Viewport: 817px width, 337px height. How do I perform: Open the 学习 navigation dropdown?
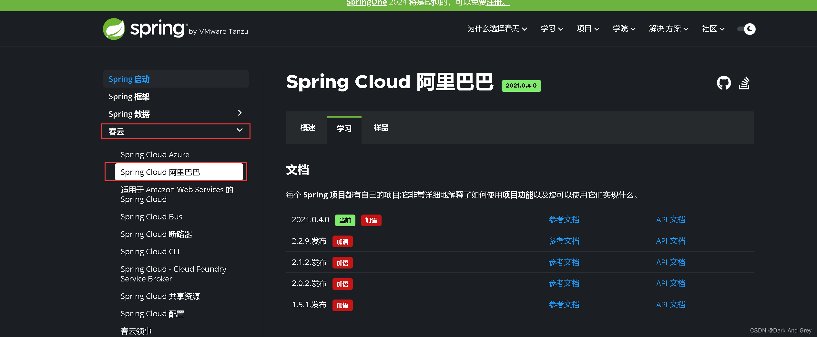tap(552, 29)
